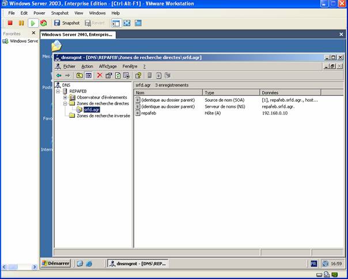This screenshot has height=279, width=348.
Task: Click the export list icon
Action: [127, 76]
